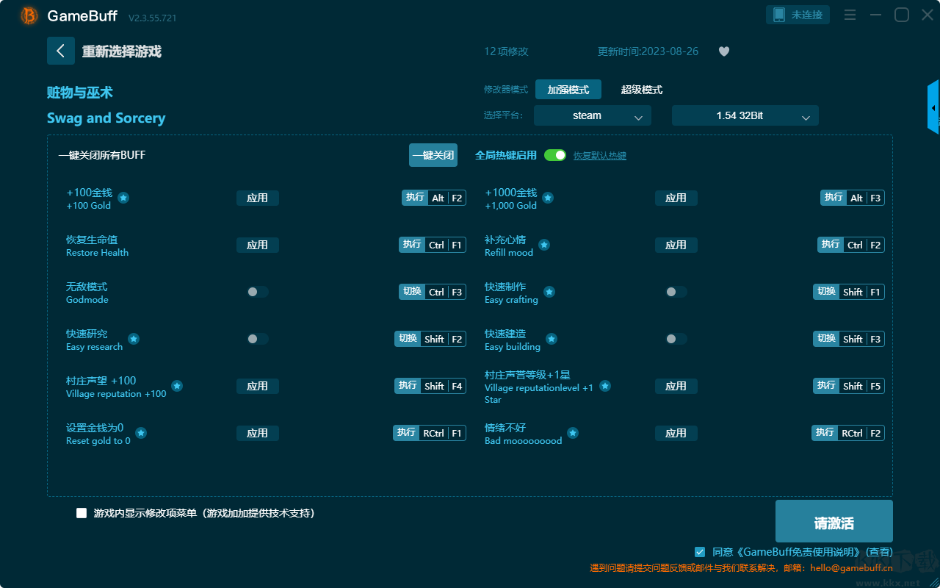Enable the Easy crafting switch
This screenshot has width=940, height=588.
[676, 292]
